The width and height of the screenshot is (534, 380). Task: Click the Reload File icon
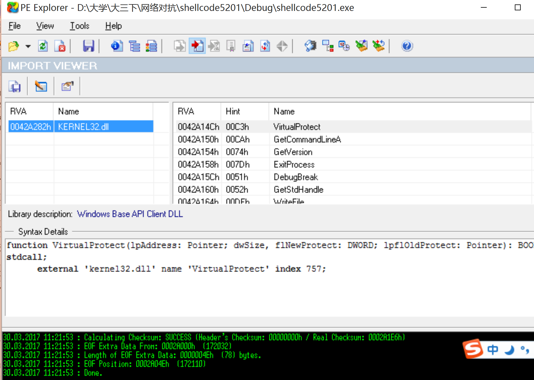click(x=43, y=46)
